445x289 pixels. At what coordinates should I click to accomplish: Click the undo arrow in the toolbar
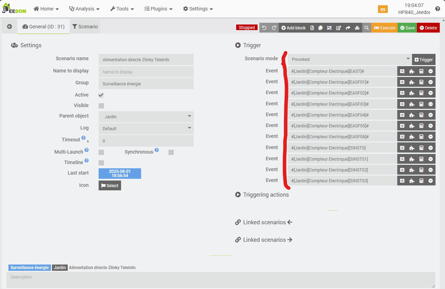click(x=264, y=28)
